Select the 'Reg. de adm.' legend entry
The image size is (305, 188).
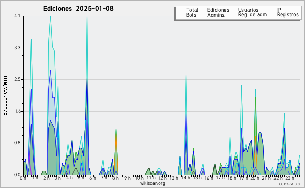point(253,14)
